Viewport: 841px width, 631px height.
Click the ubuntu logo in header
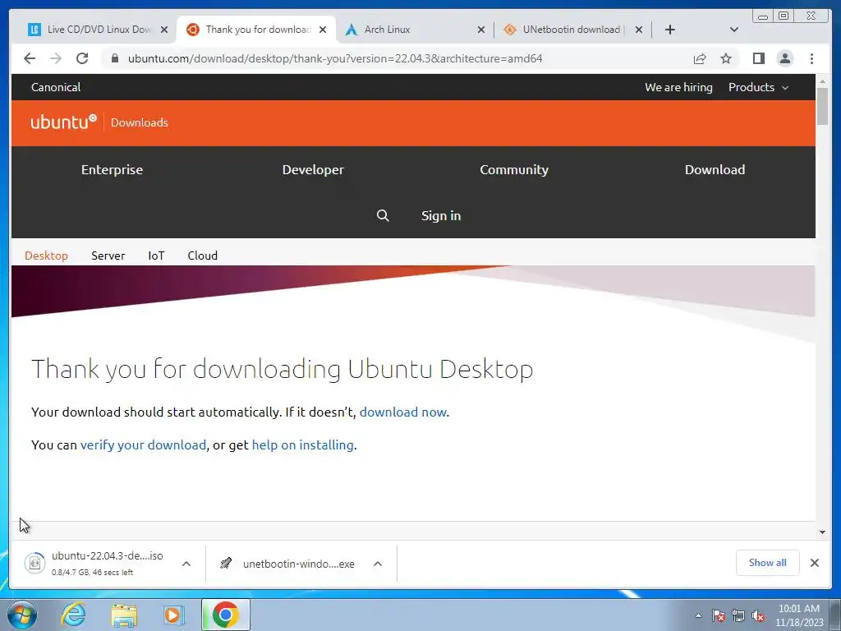63,122
